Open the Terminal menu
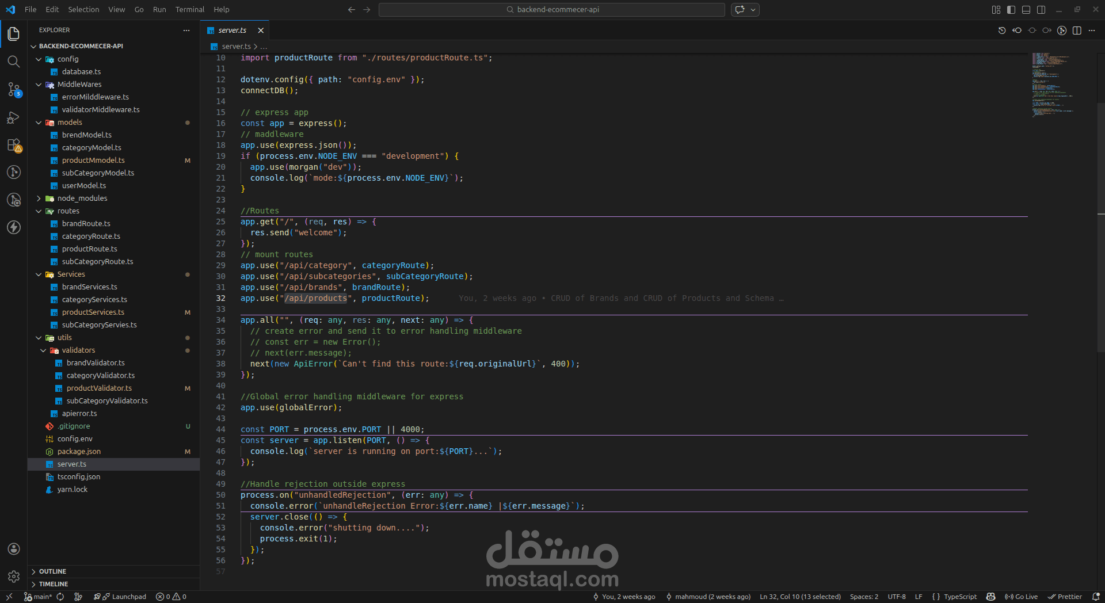1105x603 pixels. click(190, 10)
